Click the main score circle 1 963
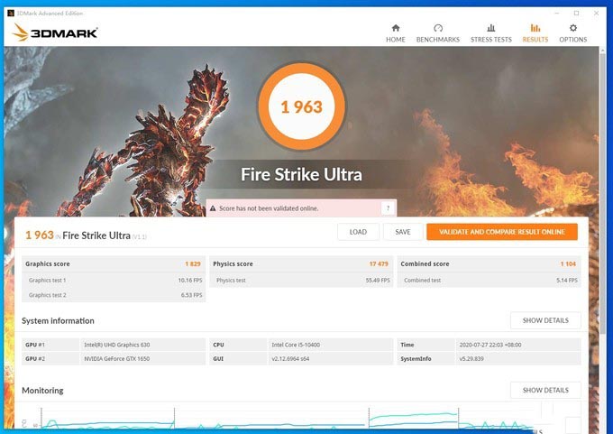 point(301,106)
